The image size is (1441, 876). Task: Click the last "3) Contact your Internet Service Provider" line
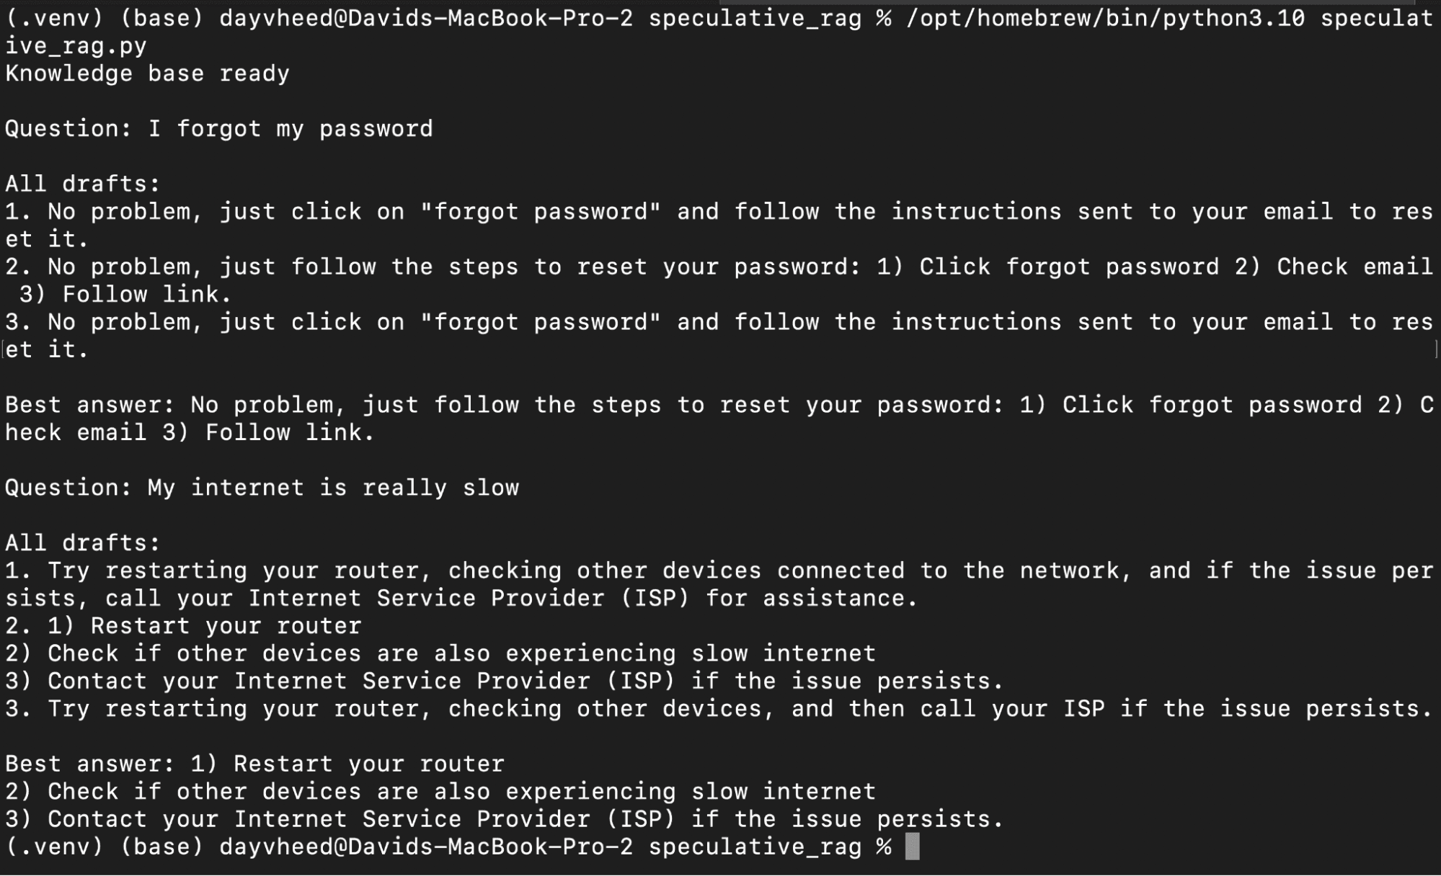504,819
